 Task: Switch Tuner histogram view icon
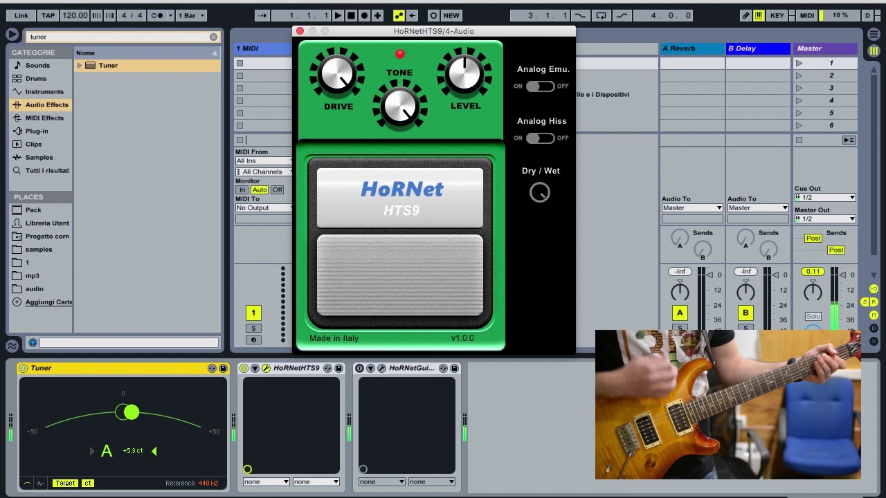(x=40, y=483)
